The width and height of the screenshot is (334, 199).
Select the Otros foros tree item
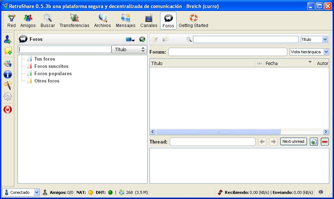(x=47, y=81)
